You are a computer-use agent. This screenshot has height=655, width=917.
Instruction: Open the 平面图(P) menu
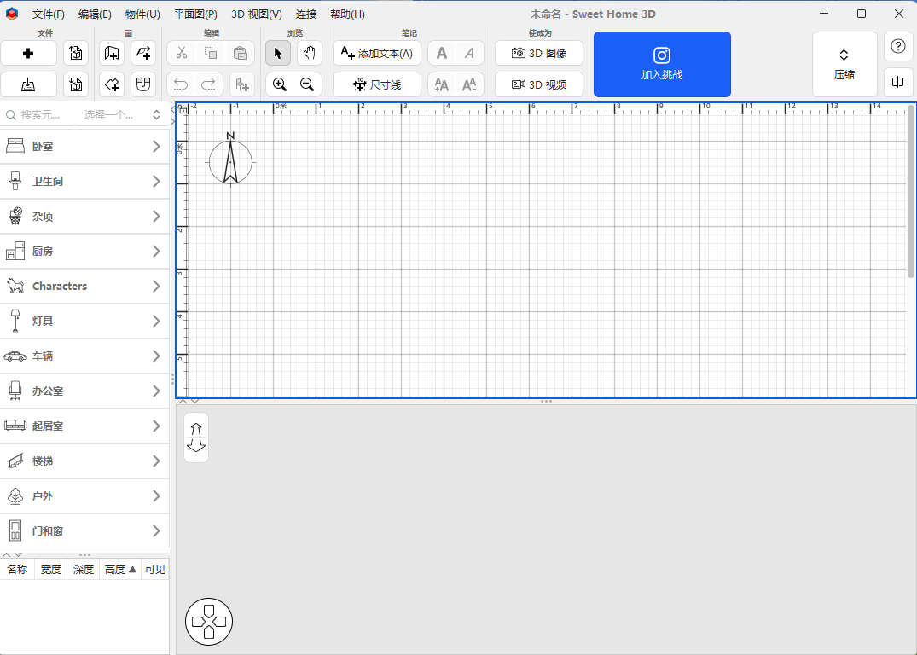click(x=195, y=14)
